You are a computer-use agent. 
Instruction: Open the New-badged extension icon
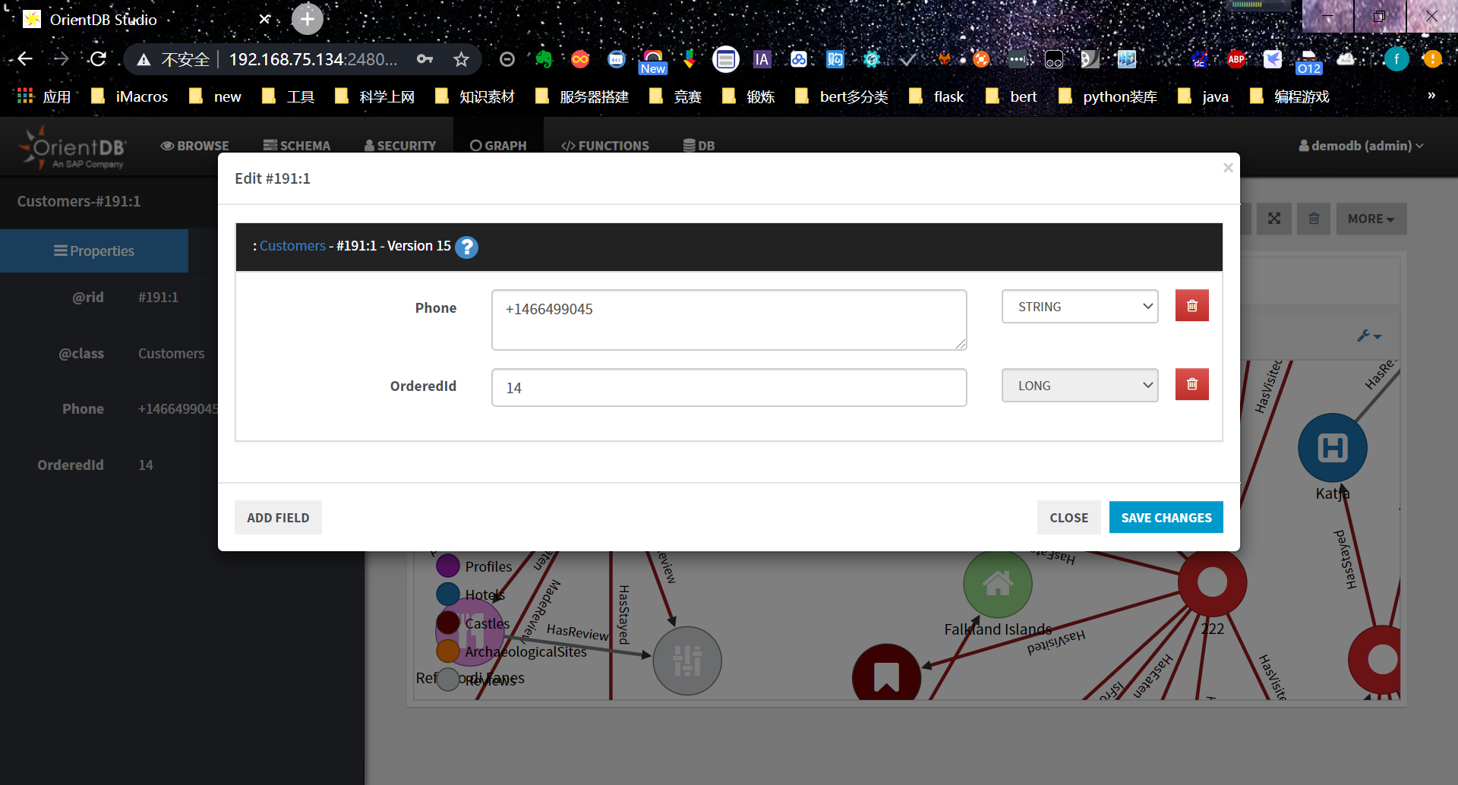tap(652, 61)
